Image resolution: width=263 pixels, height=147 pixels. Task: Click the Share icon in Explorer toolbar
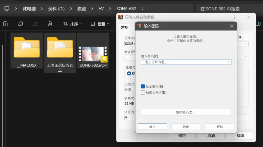[x=35, y=24]
